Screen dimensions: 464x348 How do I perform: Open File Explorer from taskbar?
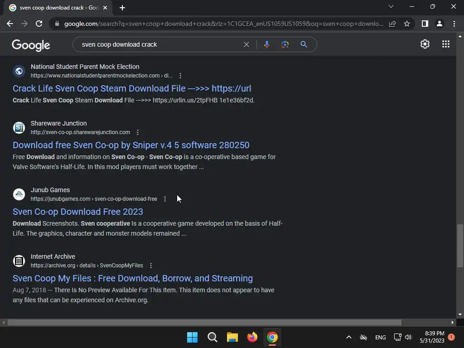(232, 337)
